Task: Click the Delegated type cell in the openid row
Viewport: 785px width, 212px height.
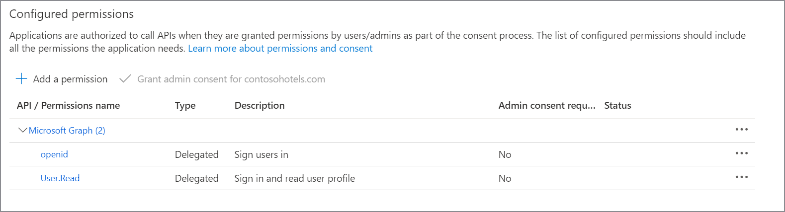Action: [x=196, y=154]
